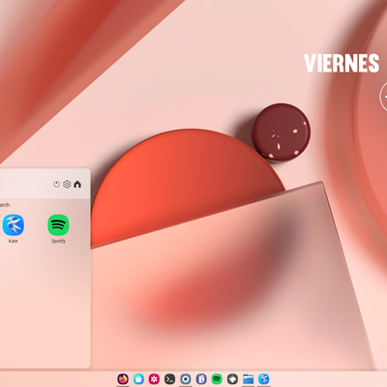Launch Spotify from the launcher menu grid
The width and height of the screenshot is (387, 387).
coord(58,224)
